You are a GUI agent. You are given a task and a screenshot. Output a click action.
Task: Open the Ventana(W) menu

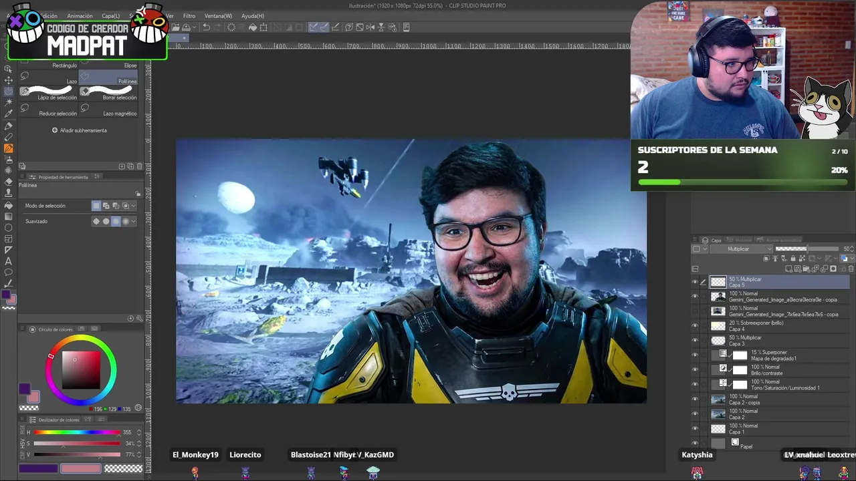[218, 16]
